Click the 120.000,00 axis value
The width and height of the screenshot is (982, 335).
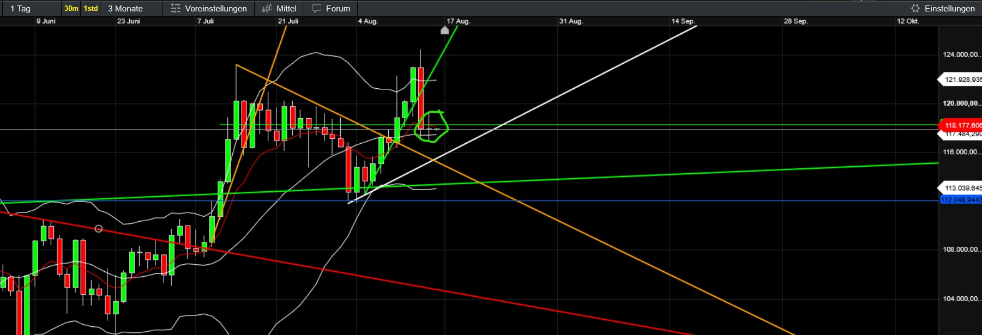(x=962, y=103)
